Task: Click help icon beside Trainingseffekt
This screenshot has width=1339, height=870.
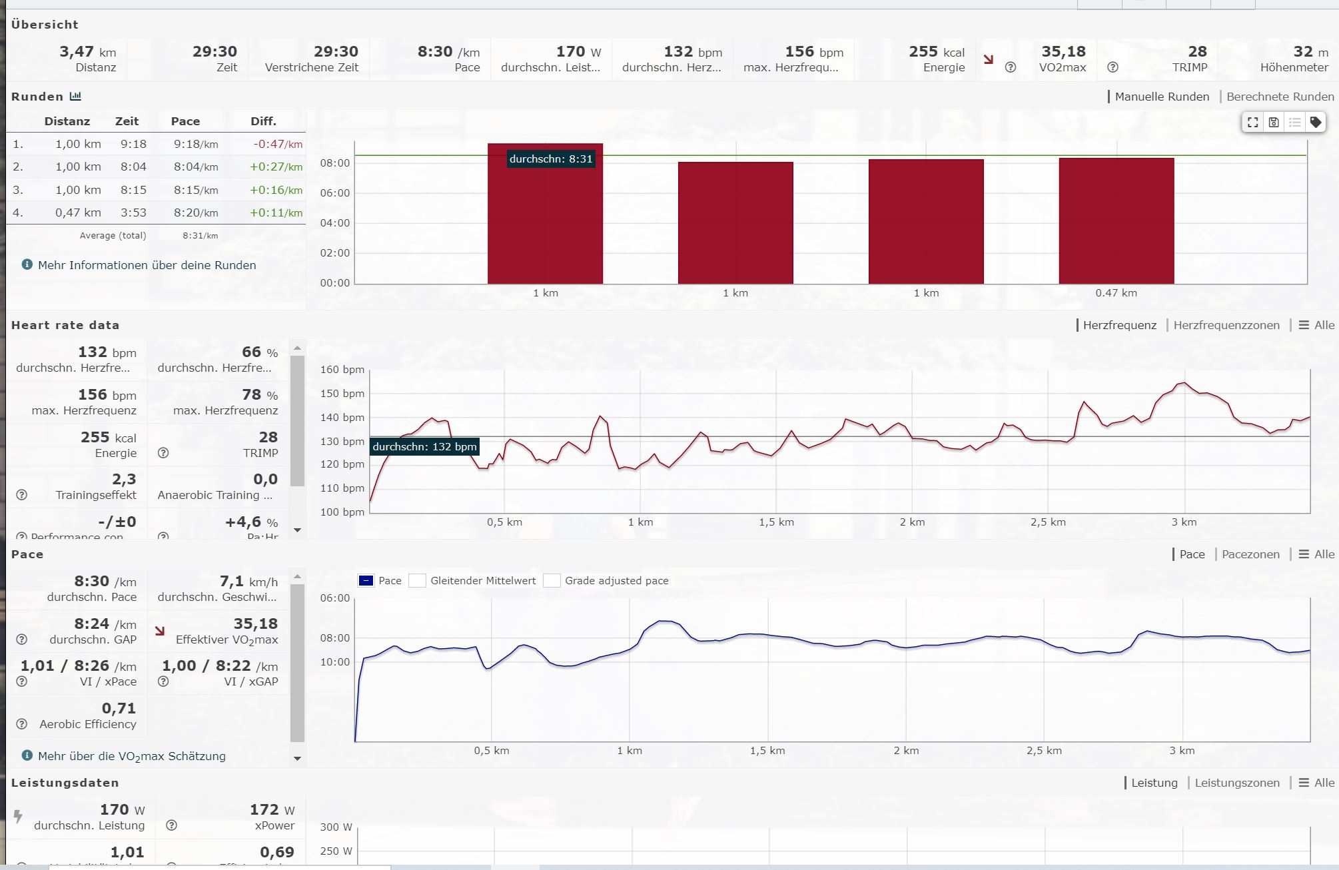Action: click(22, 495)
